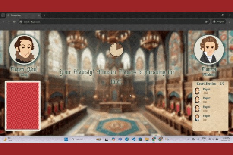The width and height of the screenshot is (233, 155).
Task: Click the 'Player4' name under right avatar
Action: 209,69
